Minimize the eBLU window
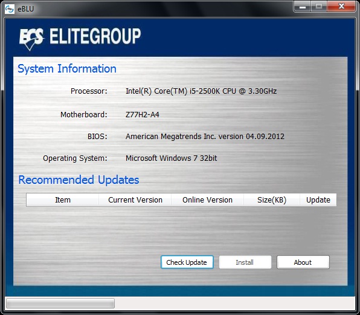 303,7
